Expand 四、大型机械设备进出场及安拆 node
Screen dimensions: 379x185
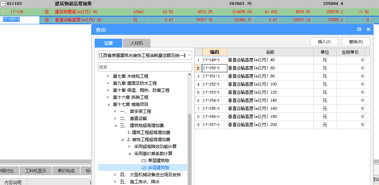(115, 175)
